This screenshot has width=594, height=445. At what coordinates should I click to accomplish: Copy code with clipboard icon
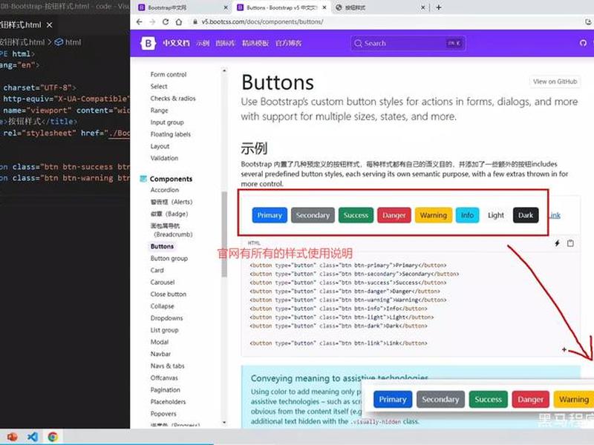click(570, 243)
